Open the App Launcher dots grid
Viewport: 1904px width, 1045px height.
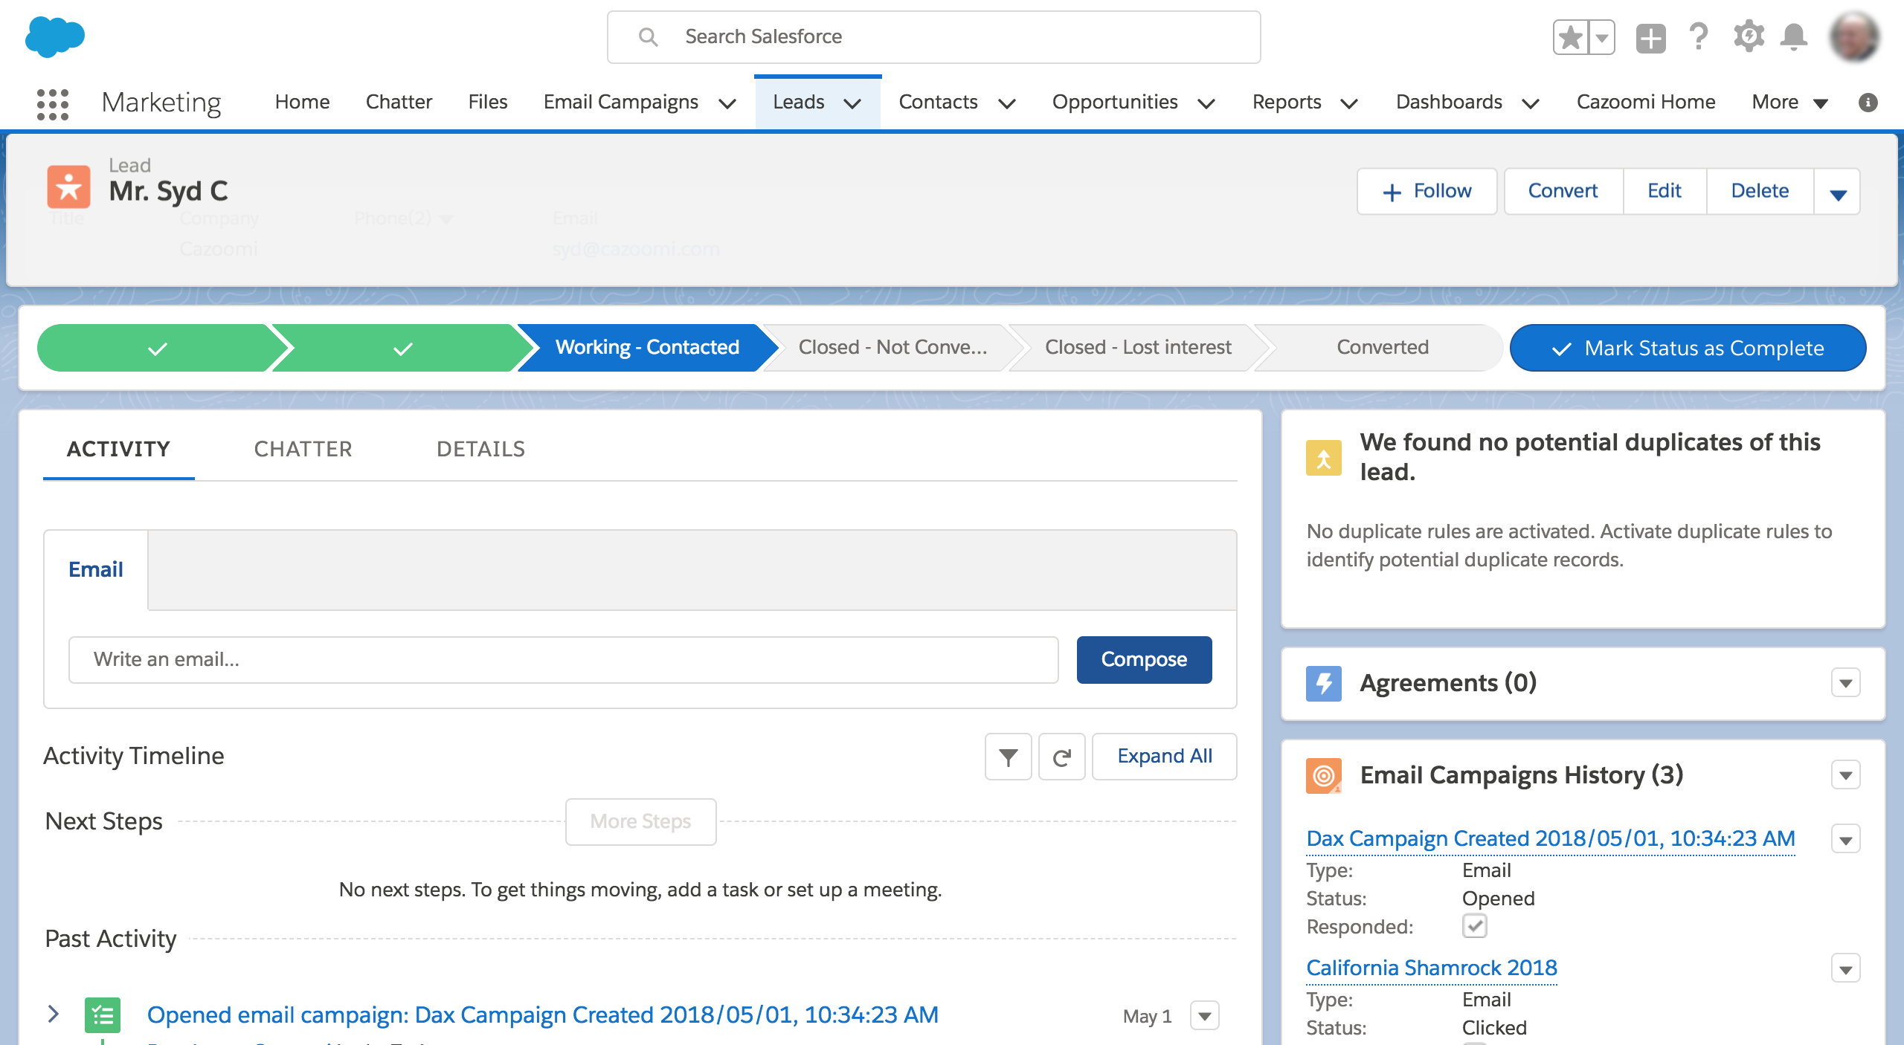click(53, 104)
